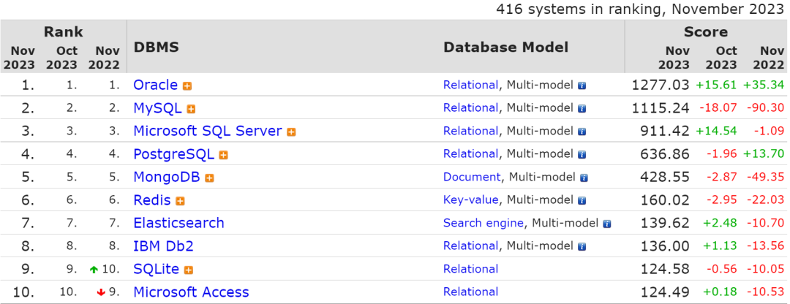790x304 pixels.
Task: Click the Key-value database model link
Action: click(470, 199)
